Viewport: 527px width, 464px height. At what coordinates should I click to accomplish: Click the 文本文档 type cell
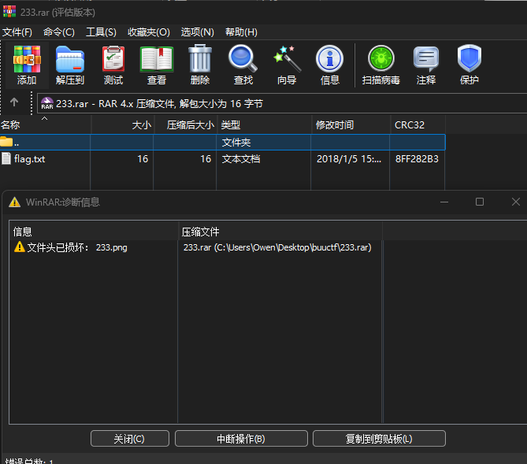tap(241, 158)
